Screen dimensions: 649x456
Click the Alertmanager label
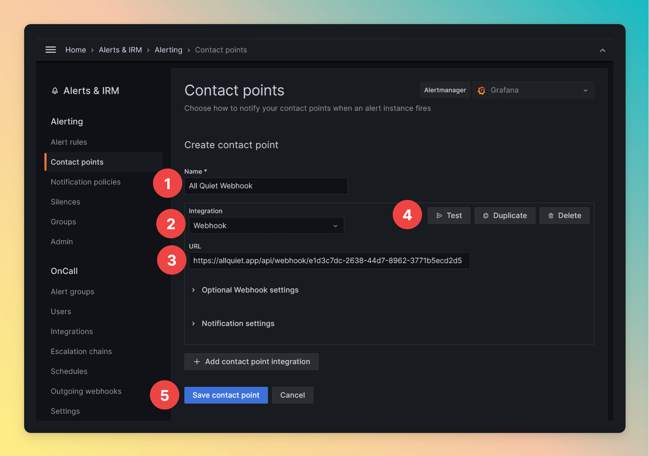(445, 90)
